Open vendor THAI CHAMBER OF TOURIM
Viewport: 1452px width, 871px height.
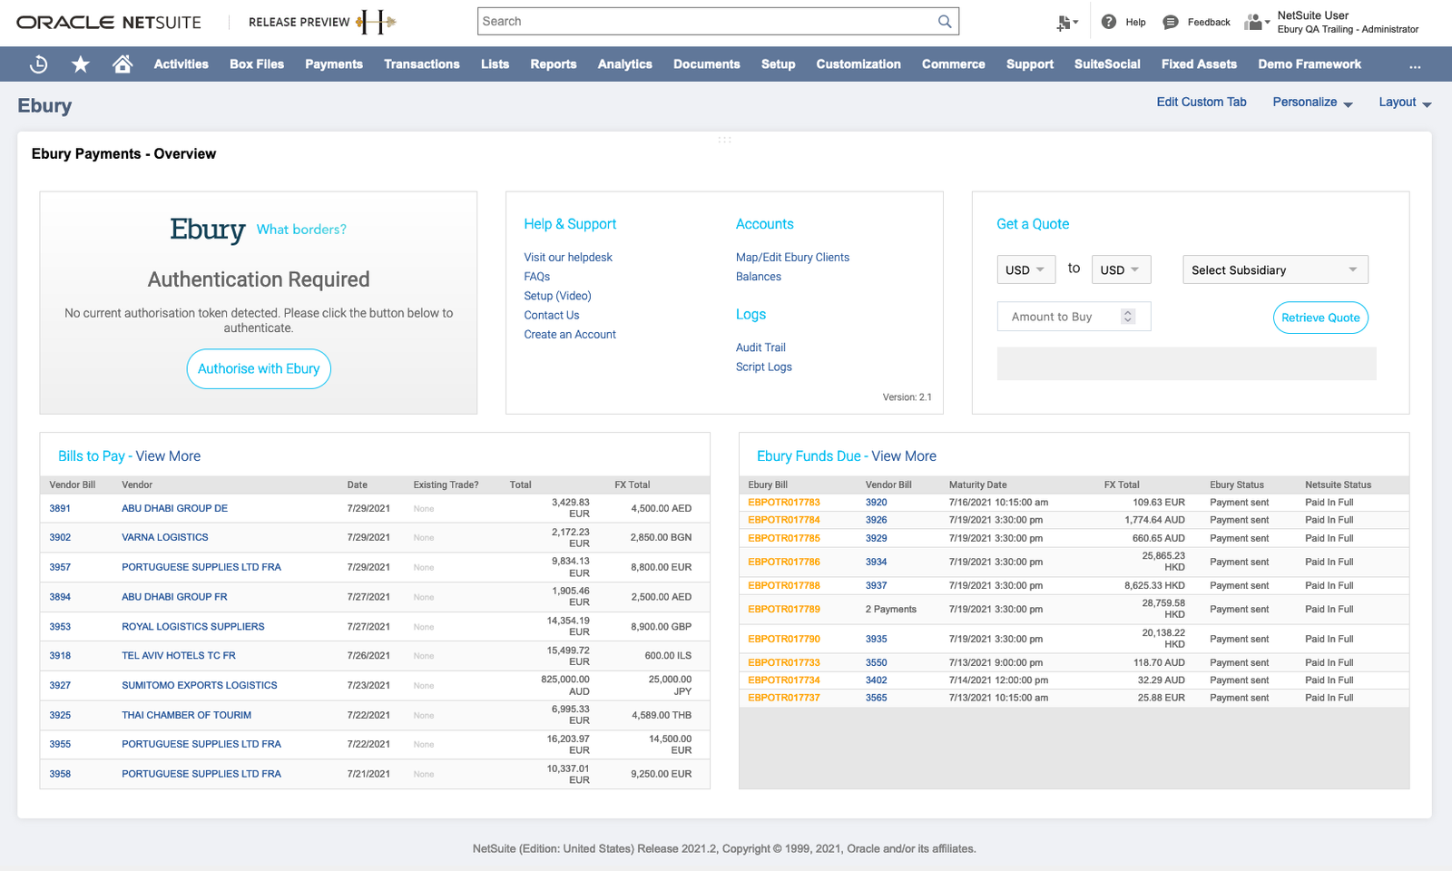[x=187, y=715]
